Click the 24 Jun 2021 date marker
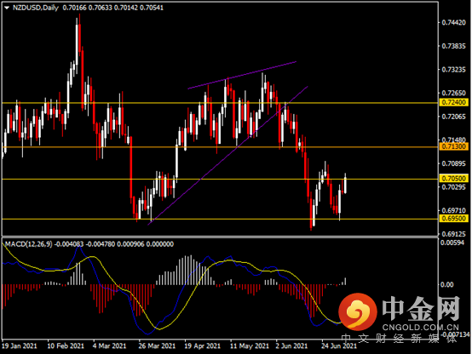Image resolution: width=472 pixels, height=354 pixels. point(339,345)
